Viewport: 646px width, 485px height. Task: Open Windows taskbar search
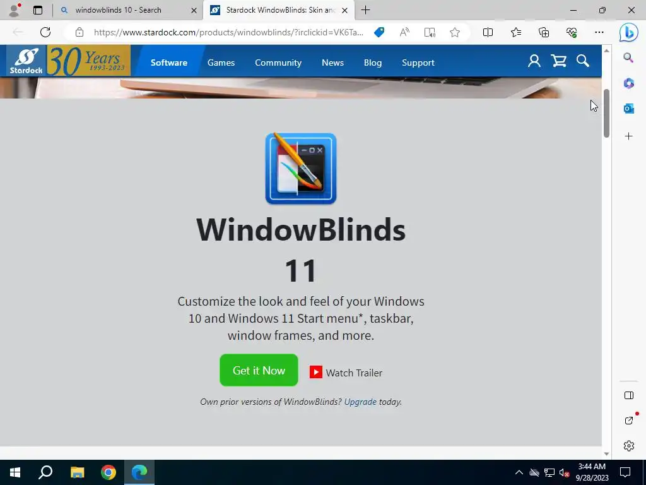coord(45,472)
